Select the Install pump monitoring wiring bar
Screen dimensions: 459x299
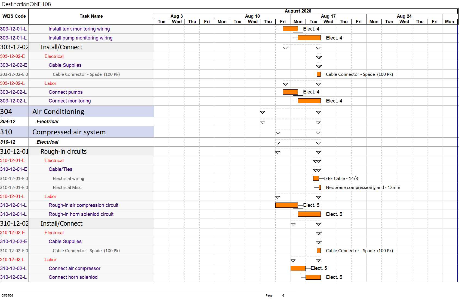[309, 38]
